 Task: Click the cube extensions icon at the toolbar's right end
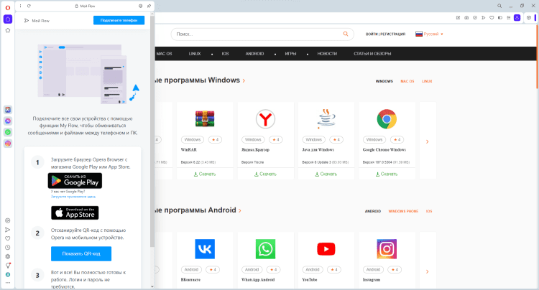(x=529, y=17)
